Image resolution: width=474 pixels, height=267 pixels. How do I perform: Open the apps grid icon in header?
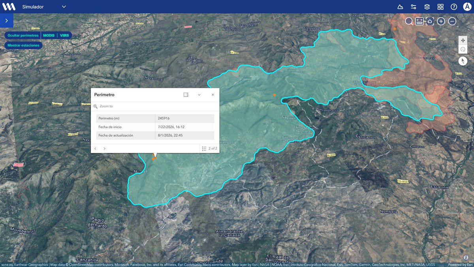pyautogui.click(x=440, y=7)
